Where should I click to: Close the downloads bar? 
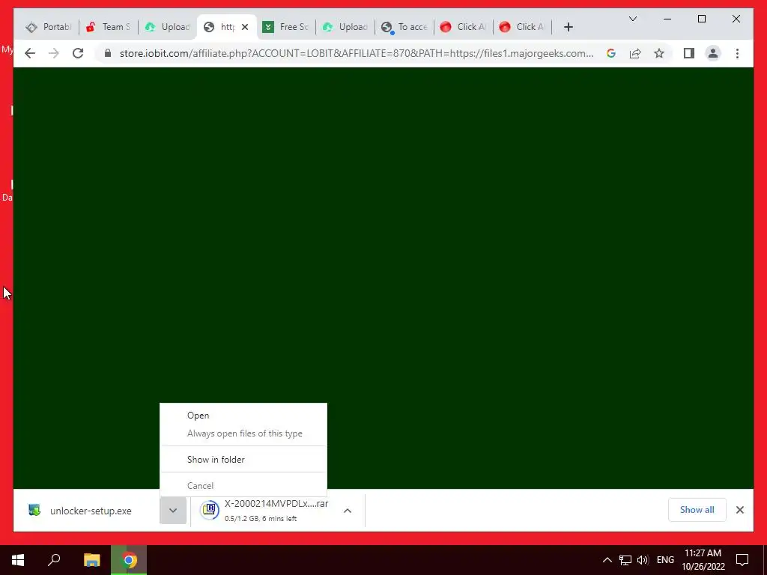coord(739,509)
